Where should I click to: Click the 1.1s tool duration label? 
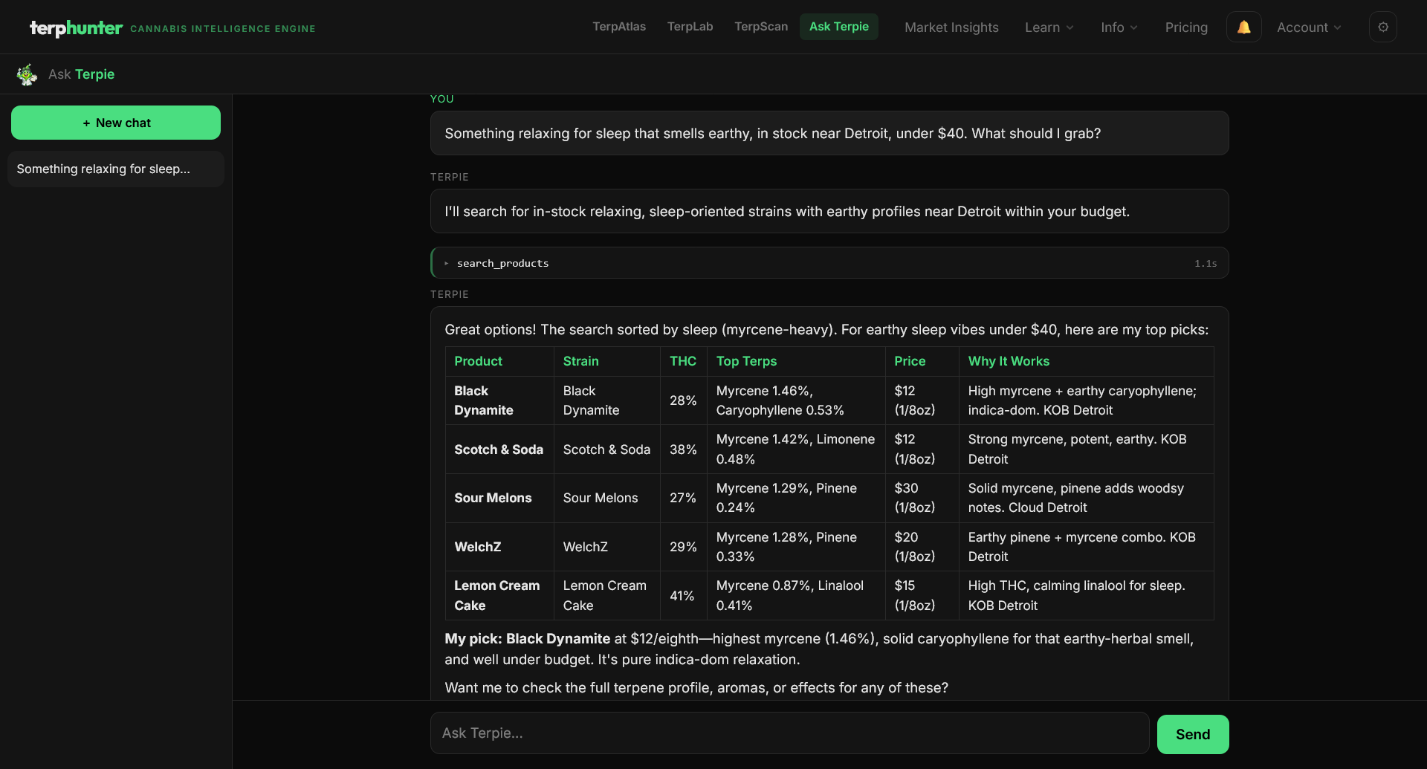coord(1206,264)
